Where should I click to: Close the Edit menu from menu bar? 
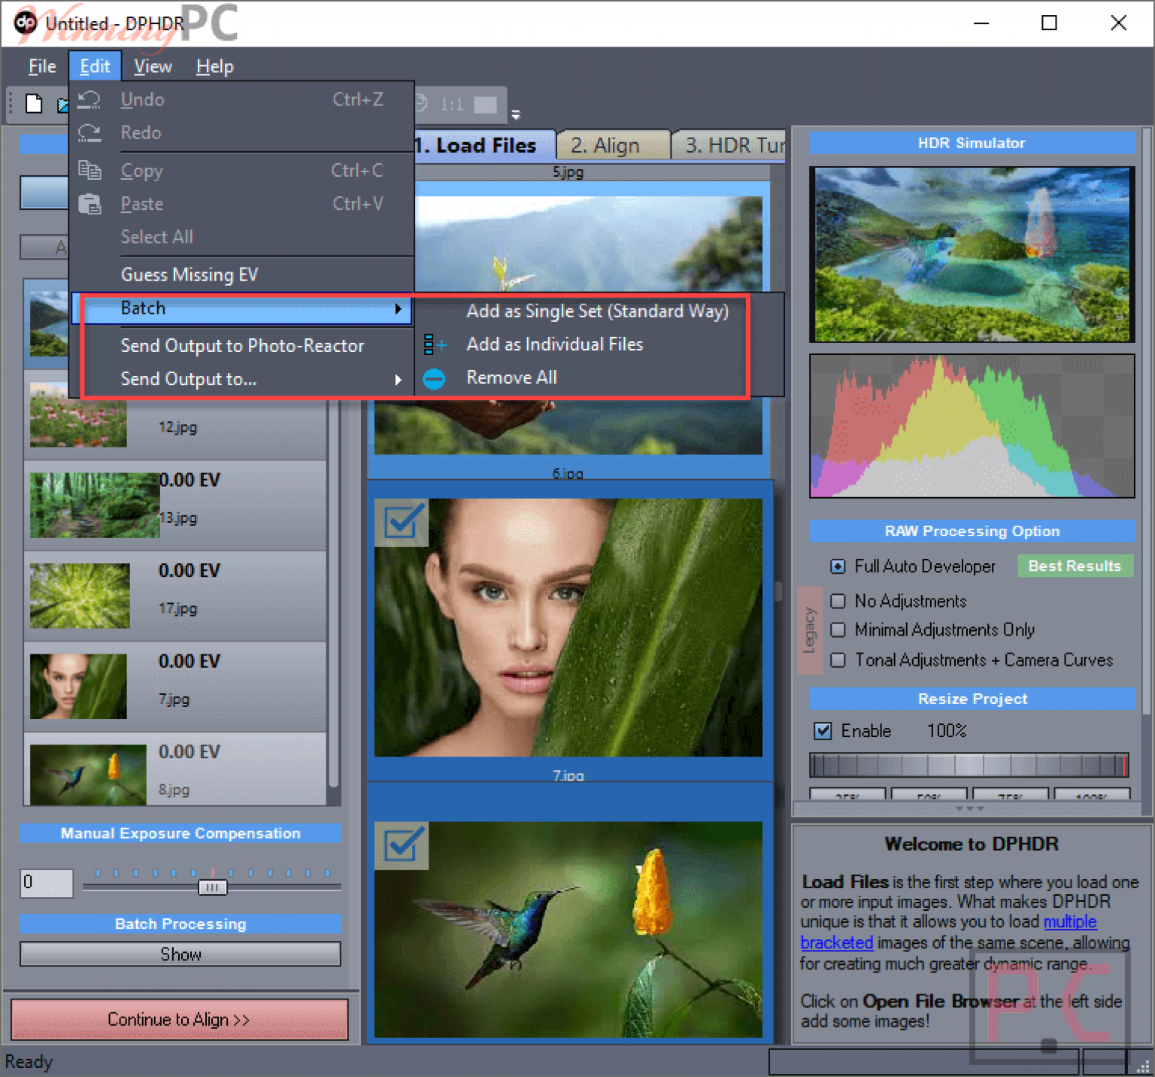click(95, 66)
